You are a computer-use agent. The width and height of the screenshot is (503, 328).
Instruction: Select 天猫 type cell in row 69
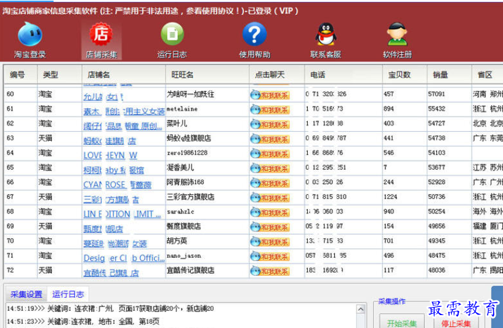point(45,226)
